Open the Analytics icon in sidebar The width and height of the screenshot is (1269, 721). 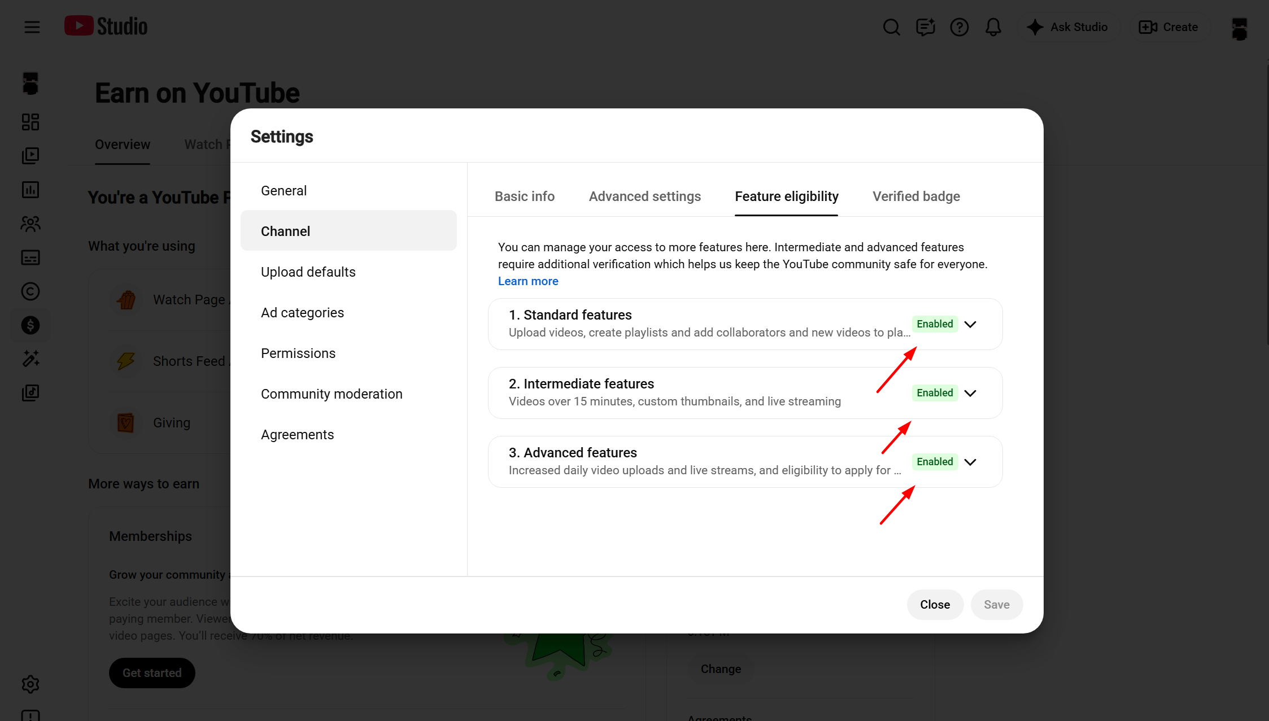click(x=30, y=190)
